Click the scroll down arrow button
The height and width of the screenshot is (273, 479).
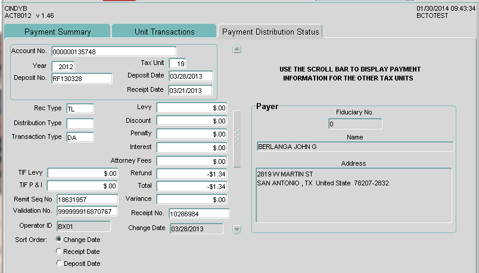click(237, 229)
